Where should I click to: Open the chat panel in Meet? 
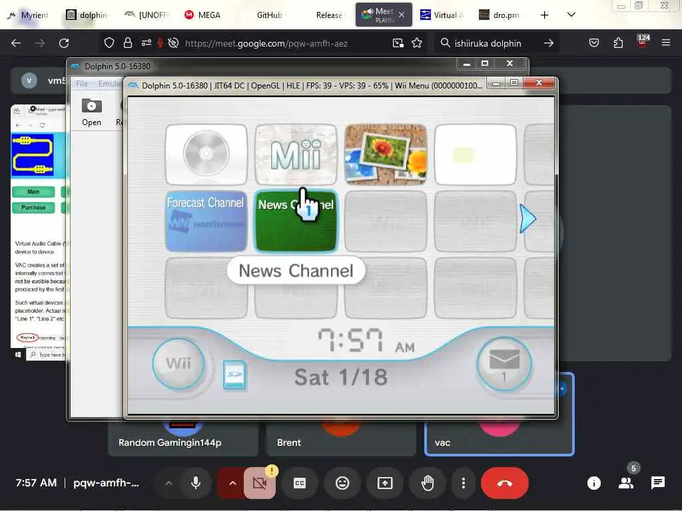[657, 483]
